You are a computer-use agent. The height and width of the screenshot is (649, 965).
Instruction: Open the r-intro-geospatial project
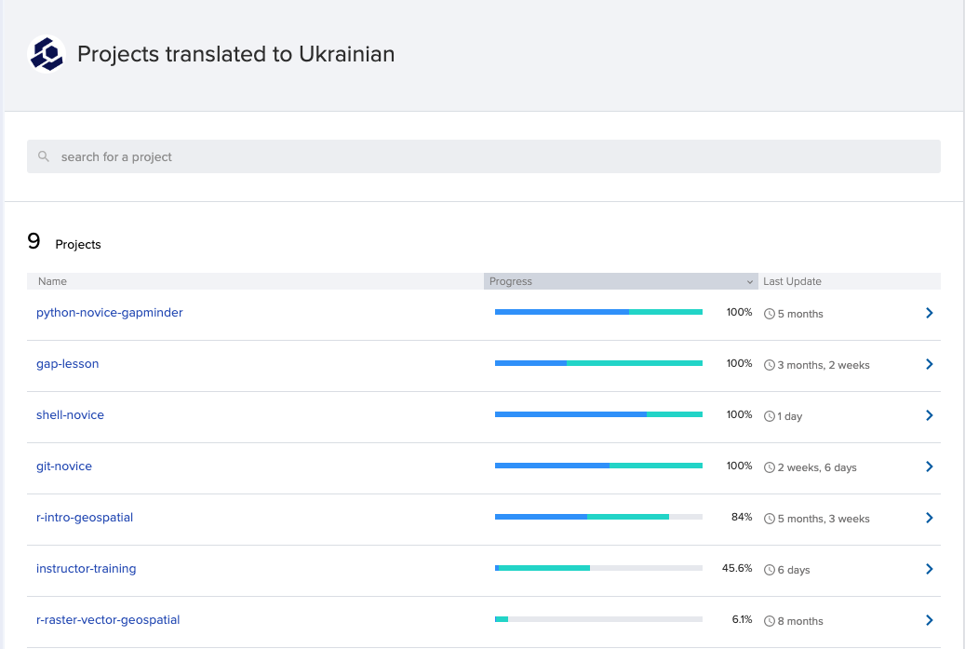coord(85,517)
